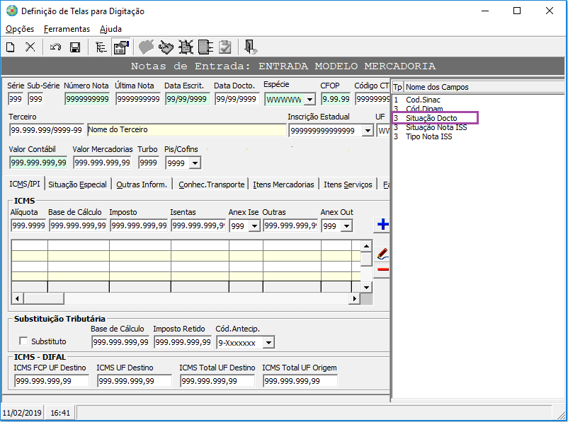Click the pencil edit row icon
568x422 pixels.
[382, 254]
